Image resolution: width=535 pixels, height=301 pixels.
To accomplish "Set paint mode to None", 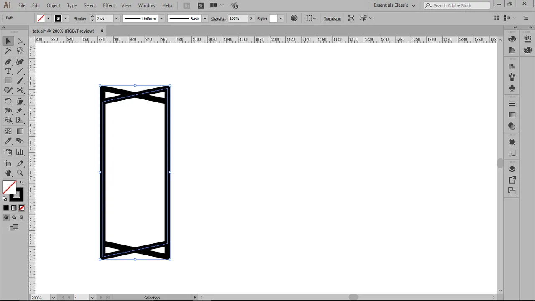I will pos(22,208).
